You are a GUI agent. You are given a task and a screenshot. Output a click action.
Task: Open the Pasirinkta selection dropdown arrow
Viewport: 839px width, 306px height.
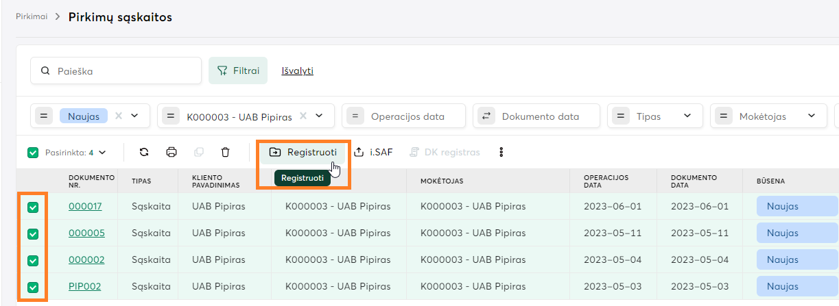point(102,153)
